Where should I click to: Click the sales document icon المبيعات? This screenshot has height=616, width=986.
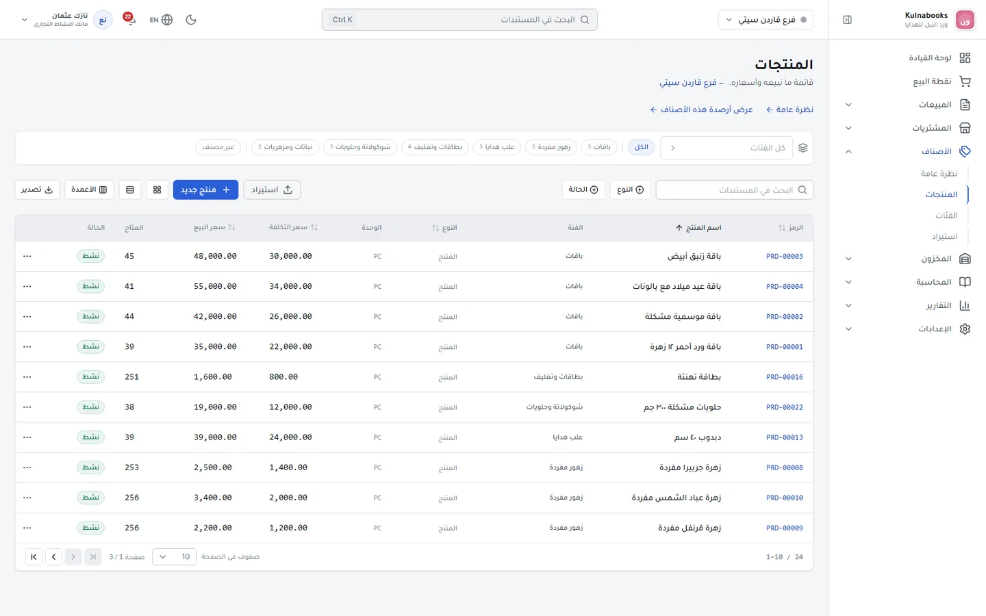point(965,105)
